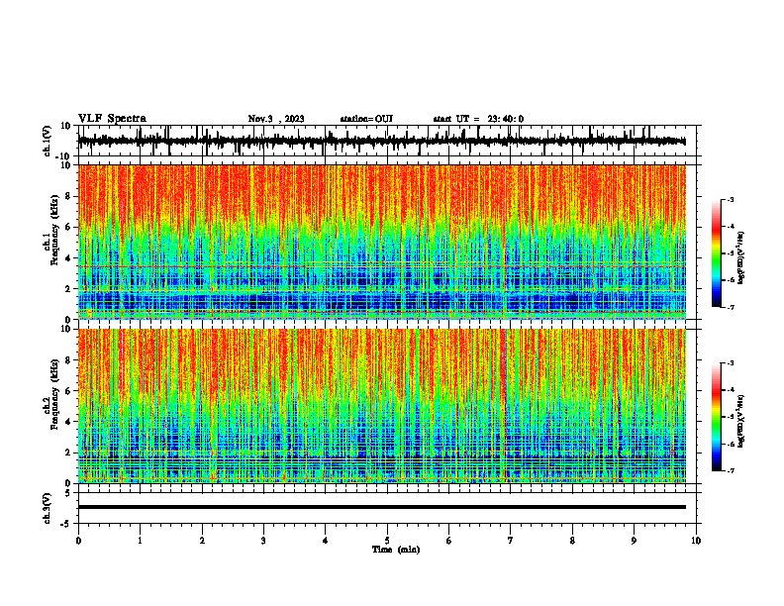Click the ch.1 "Frequency (kHz)" axis label
This screenshot has width=784, height=606.
click(x=55, y=231)
